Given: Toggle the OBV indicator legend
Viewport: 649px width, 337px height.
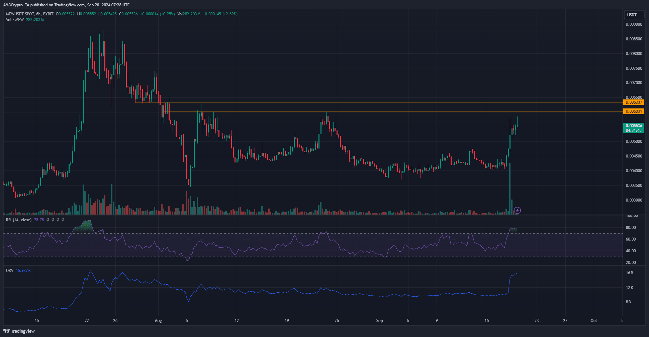Looking at the screenshot, I should (x=9, y=271).
